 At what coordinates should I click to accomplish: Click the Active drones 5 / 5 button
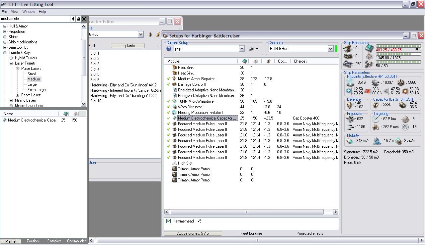pos(193,233)
